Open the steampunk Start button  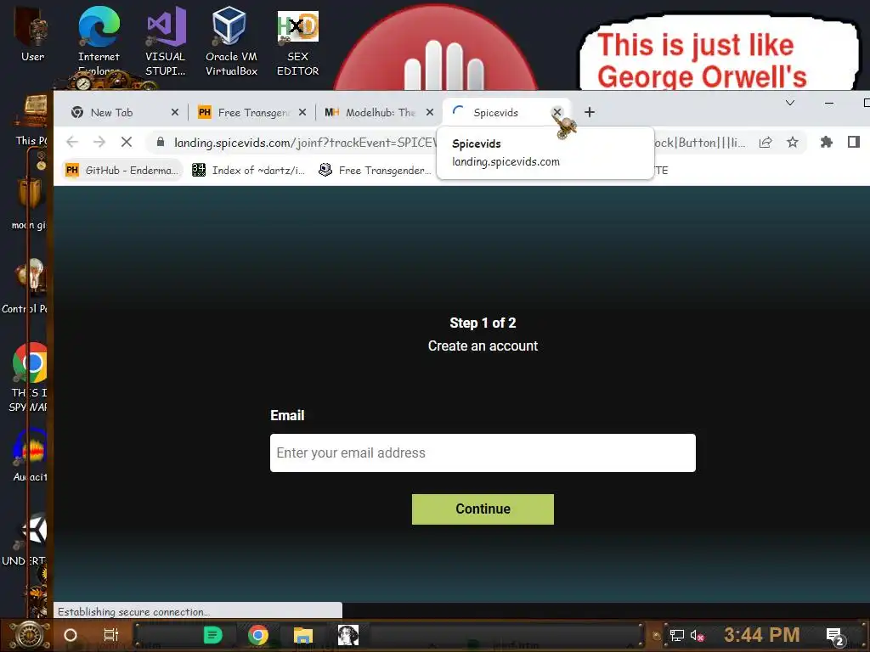[x=29, y=635]
